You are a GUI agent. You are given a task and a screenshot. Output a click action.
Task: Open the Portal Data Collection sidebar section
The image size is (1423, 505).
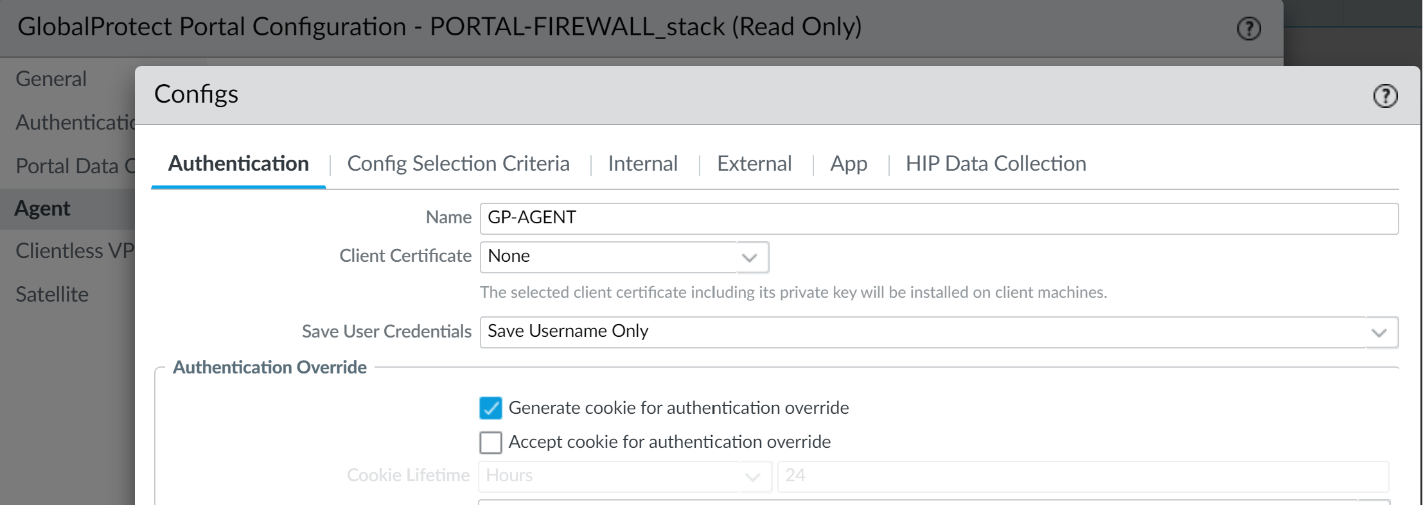[74, 166]
